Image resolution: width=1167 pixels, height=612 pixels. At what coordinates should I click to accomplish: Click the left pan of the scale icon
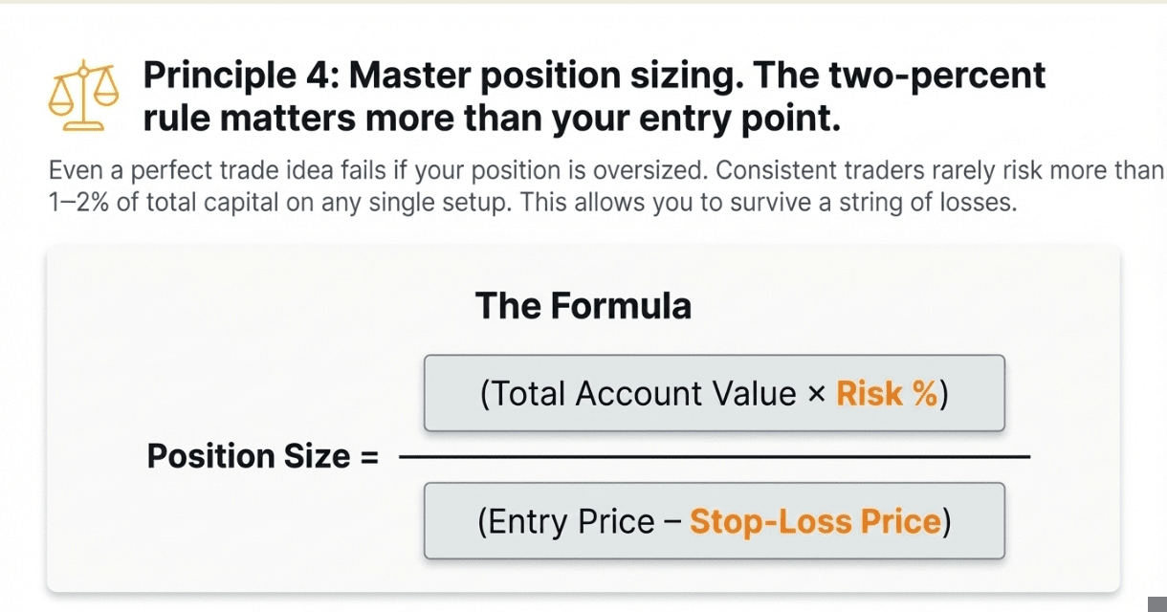[x=62, y=101]
